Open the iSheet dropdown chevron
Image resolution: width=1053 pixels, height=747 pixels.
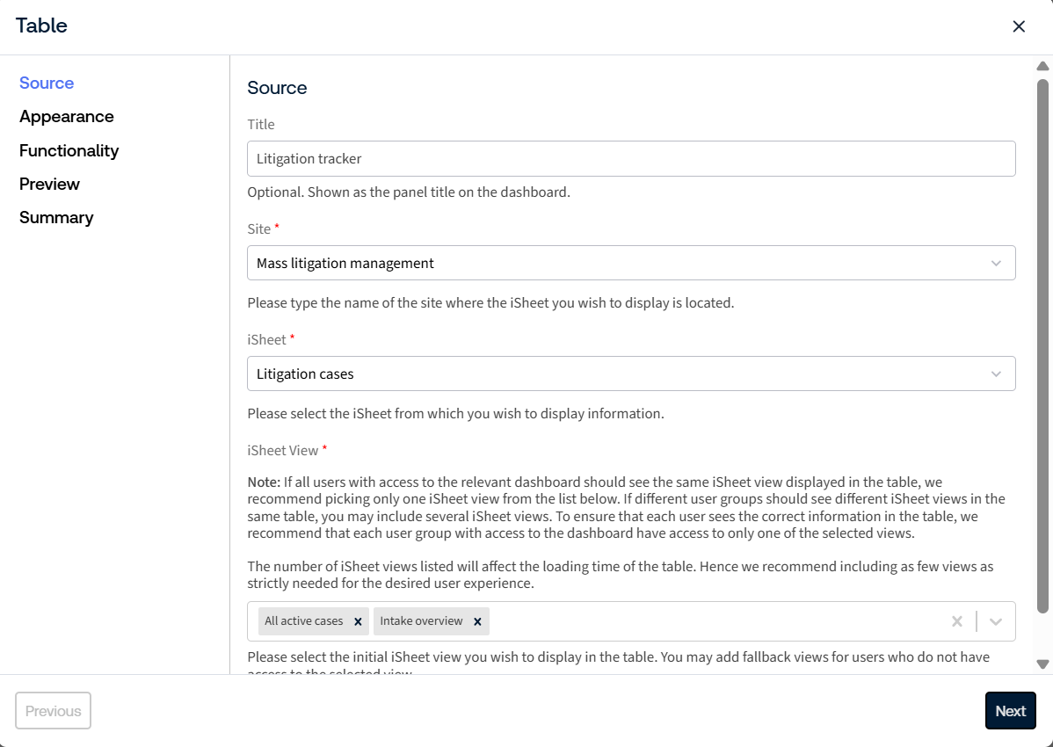(x=996, y=373)
